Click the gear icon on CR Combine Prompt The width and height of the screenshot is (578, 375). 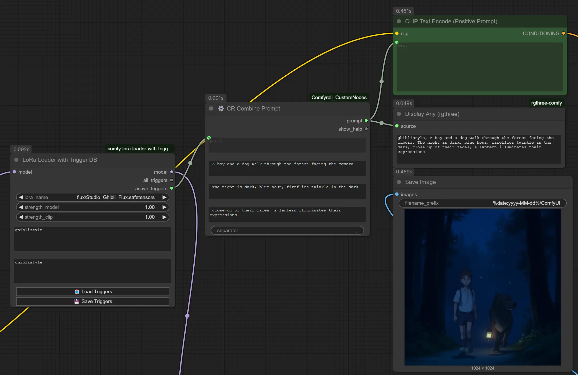pos(221,108)
